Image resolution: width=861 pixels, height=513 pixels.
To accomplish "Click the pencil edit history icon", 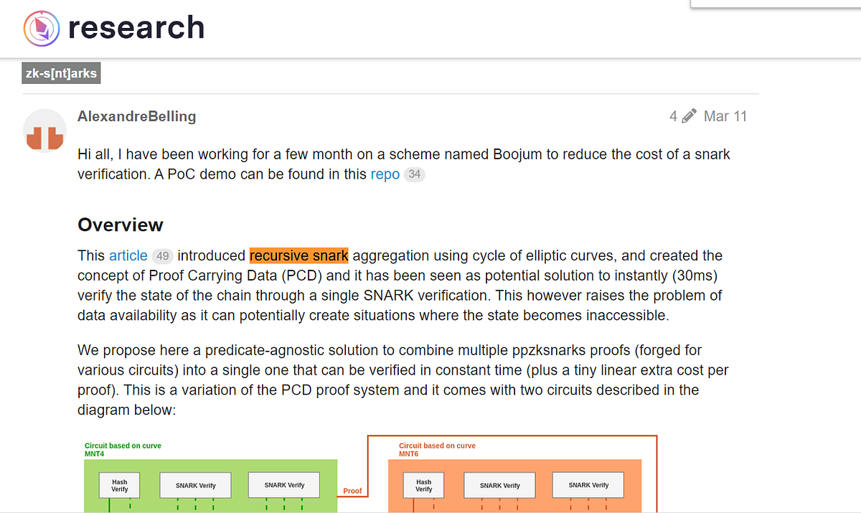I will click(x=690, y=116).
